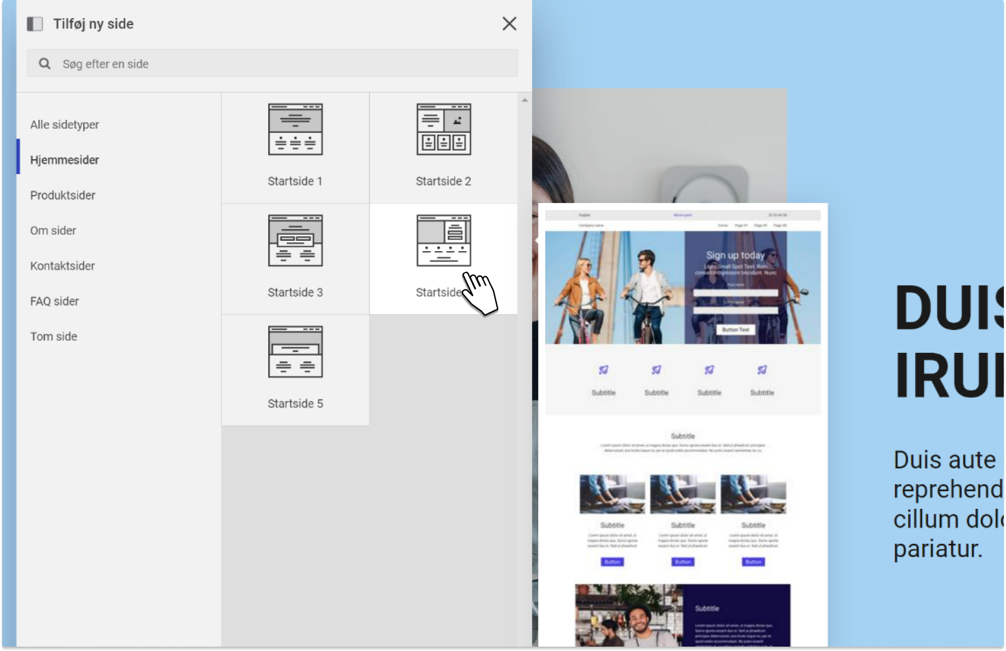Choose the Startside 2 template icon

click(443, 129)
